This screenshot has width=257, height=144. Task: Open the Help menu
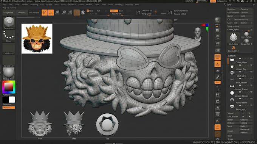pyautogui.click(x=137, y=5)
